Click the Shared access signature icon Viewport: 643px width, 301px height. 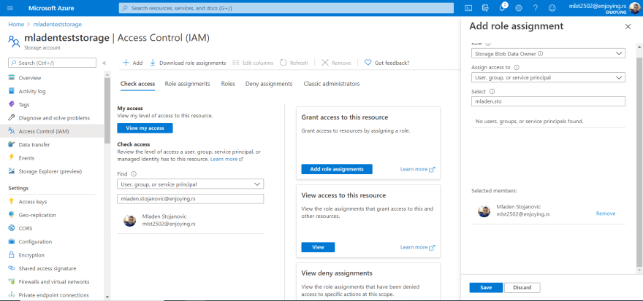pyautogui.click(x=12, y=268)
